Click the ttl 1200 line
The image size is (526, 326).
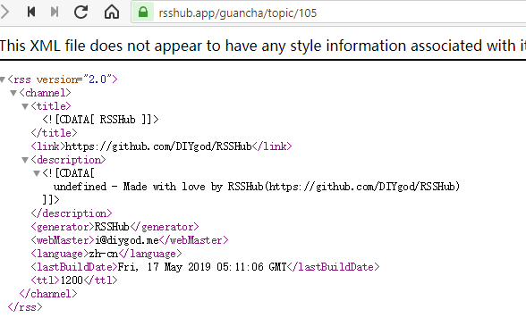pos(74,280)
